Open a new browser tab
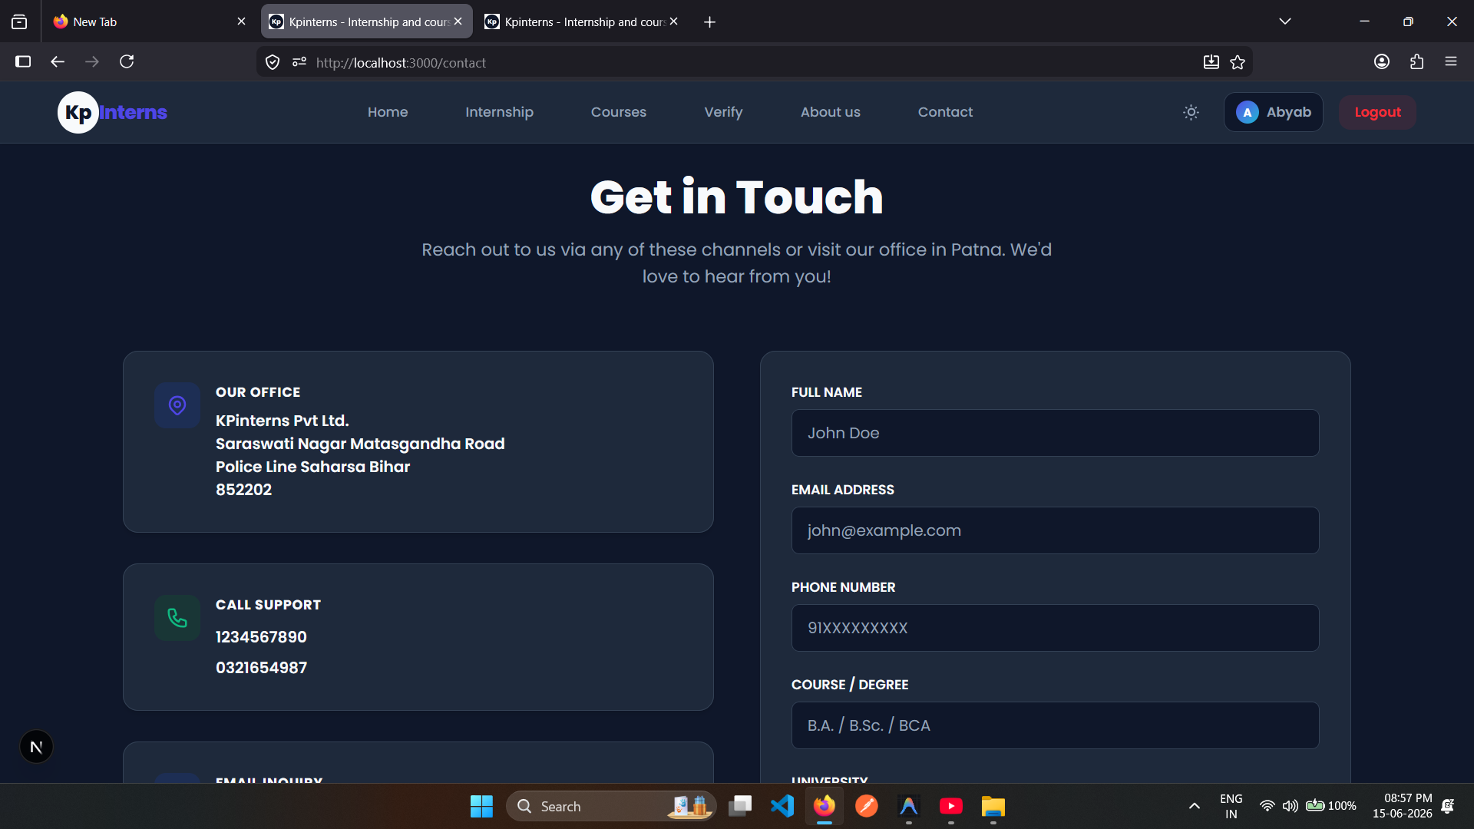This screenshot has width=1474, height=829. [709, 22]
